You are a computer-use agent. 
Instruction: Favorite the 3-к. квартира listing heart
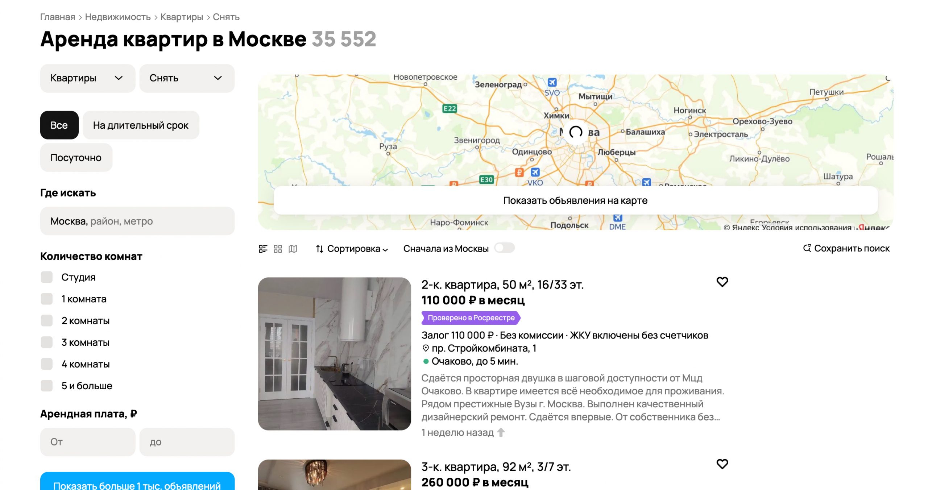click(x=722, y=464)
